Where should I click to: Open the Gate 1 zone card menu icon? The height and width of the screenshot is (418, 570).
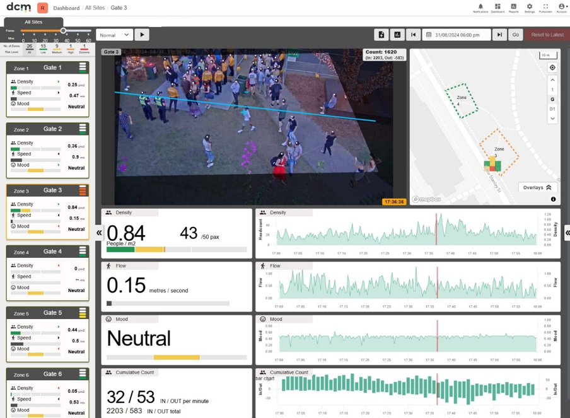tap(83, 67)
